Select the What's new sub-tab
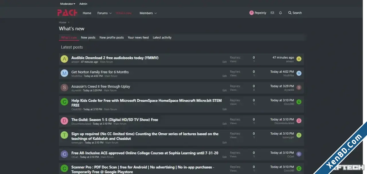367x174 pixels. [69, 38]
